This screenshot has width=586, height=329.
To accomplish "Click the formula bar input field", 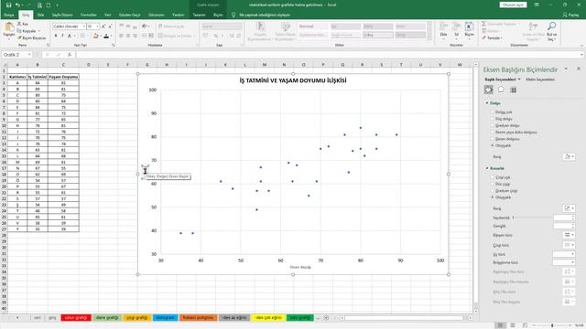I will [329, 55].
